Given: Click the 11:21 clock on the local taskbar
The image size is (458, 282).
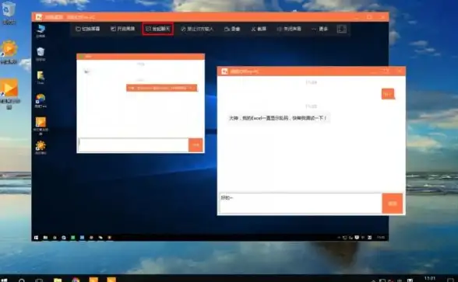Looking at the screenshot, I should [430, 279].
